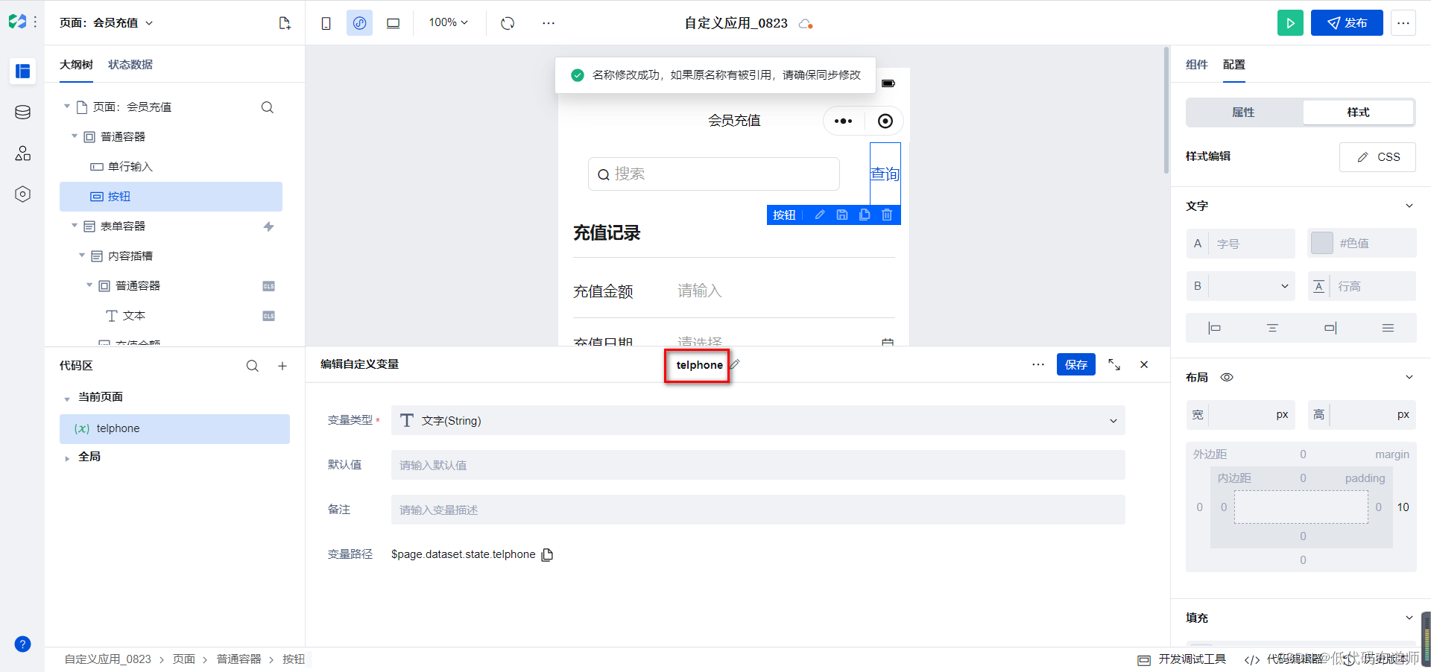Switch to desktop PC preview mode
Image resolution: width=1431 pixels, height=672 pixels.
[x=393, y=23]
